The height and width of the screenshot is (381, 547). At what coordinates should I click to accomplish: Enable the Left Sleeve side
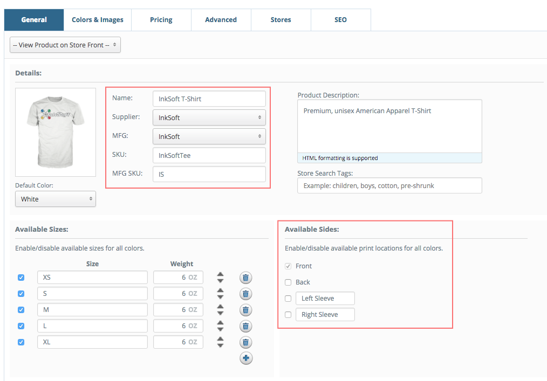pyautogui.click(x=288, y=299)
